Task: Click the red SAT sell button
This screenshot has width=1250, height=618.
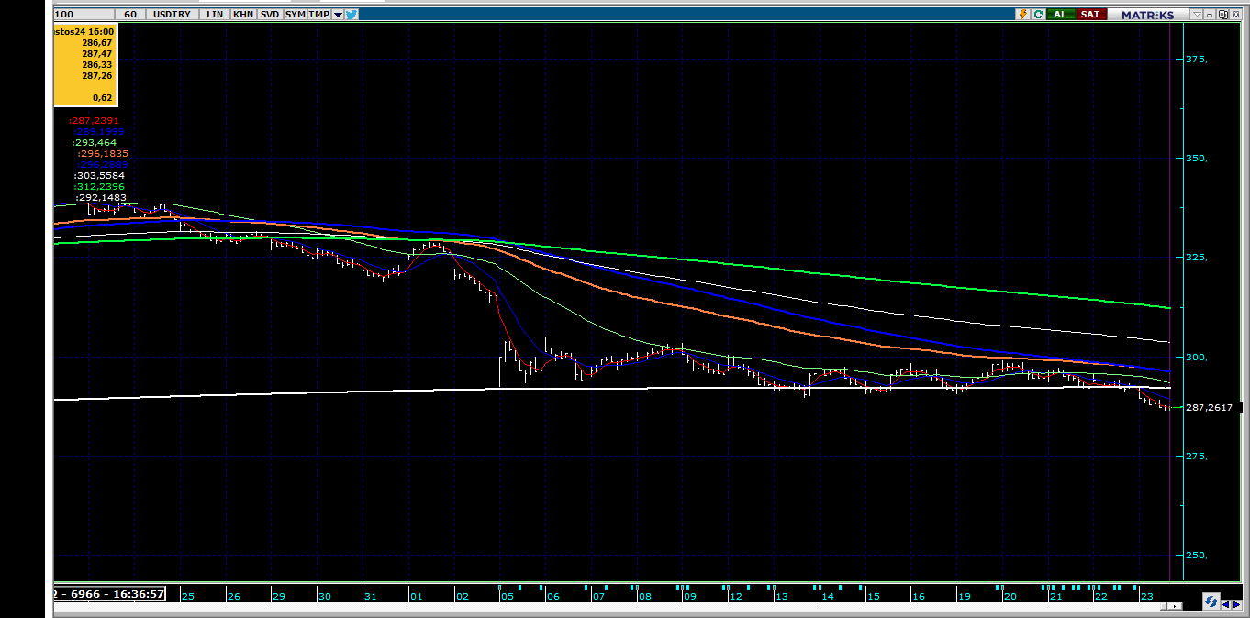Action: click(x=1089, y=15)
